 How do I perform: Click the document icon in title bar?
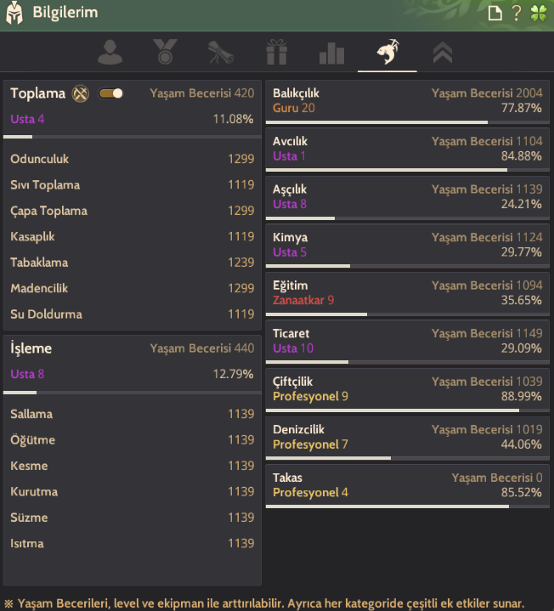[x=495, y=13]
